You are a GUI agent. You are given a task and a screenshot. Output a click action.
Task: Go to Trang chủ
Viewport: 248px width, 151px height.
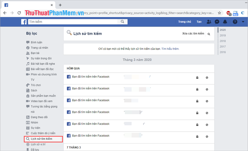185,22
